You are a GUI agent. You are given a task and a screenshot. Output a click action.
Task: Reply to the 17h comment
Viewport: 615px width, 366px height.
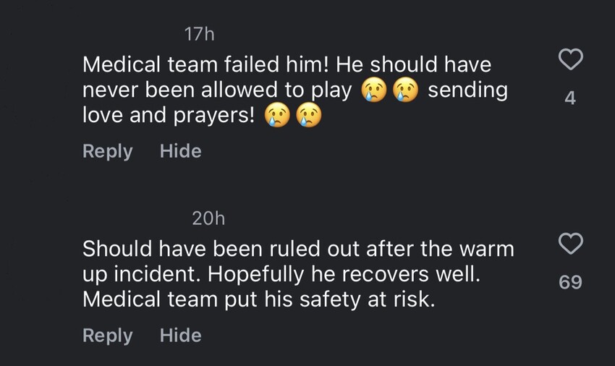pos(108,151)
